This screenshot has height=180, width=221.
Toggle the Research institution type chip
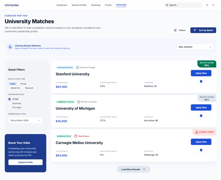pyautogui.click(x=29, y=88)
